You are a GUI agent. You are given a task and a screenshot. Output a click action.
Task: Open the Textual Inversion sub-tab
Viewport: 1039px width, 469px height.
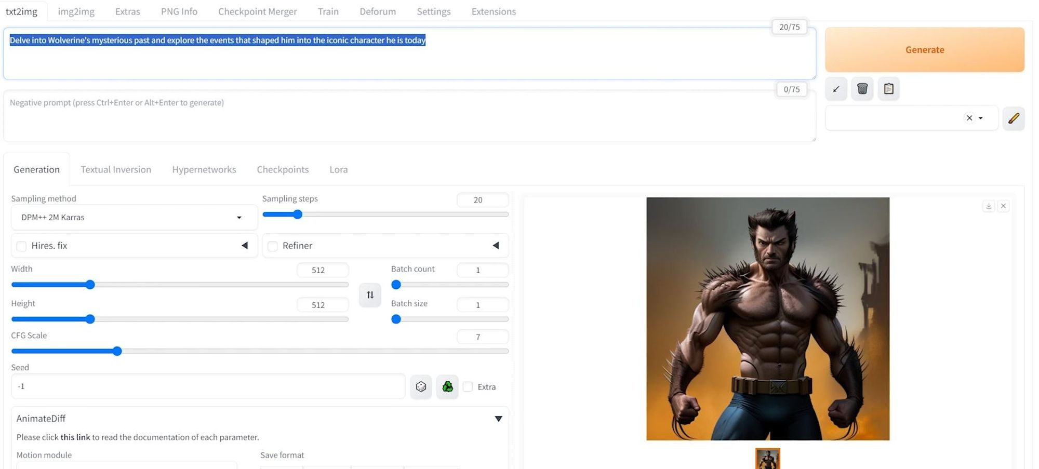click(116, 169)
